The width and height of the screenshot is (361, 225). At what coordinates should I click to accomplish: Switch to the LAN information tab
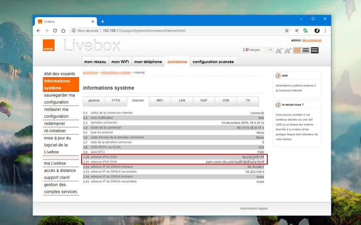(182, 101)
